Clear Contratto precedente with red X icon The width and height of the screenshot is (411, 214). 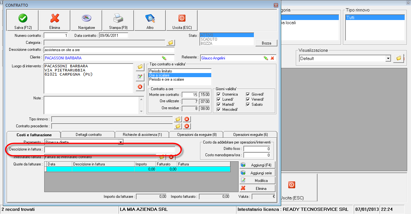point(187,126)
